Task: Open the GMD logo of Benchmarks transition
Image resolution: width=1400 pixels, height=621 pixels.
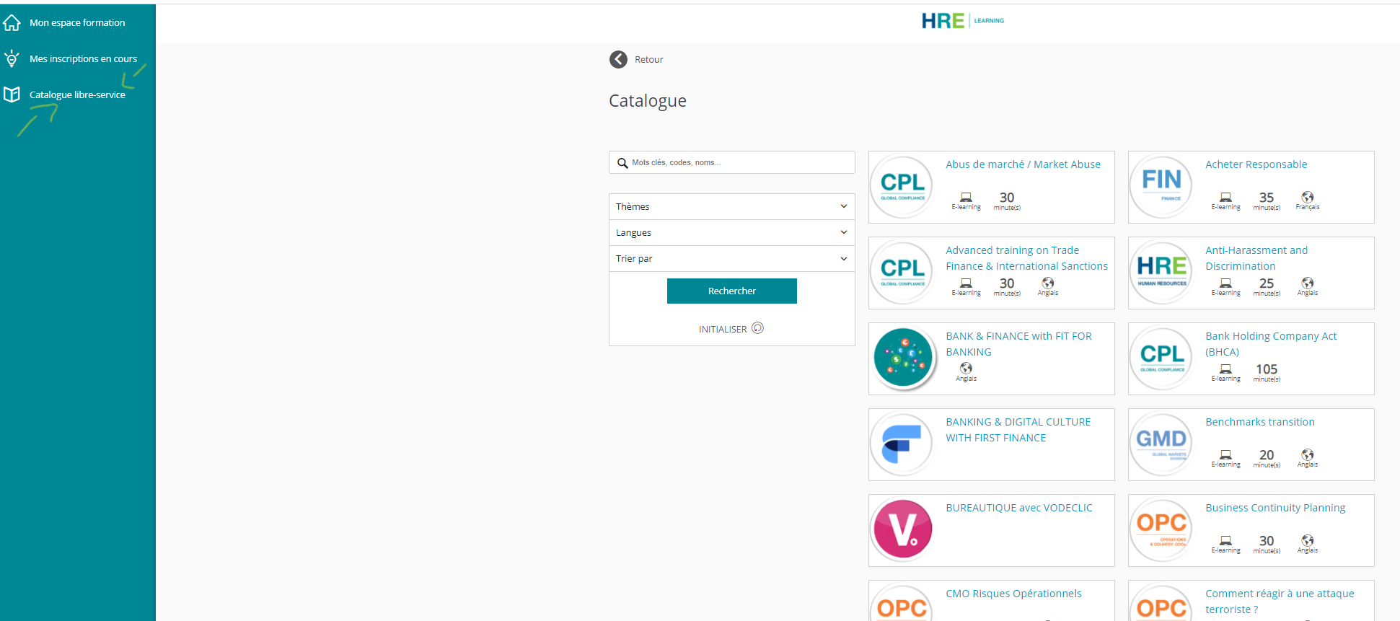Action: click(1162, 444)
